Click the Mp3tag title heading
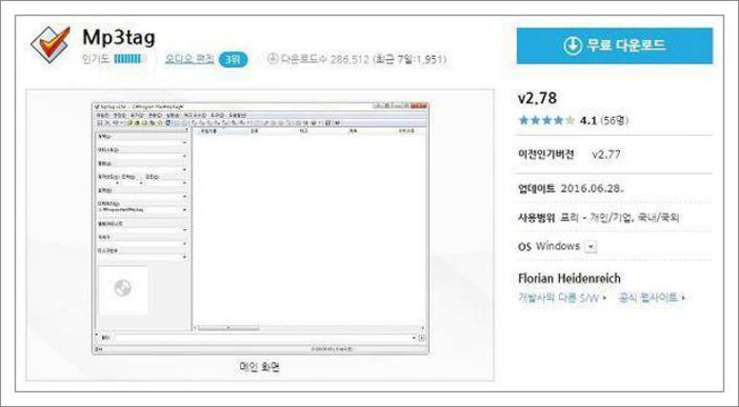Viewport: 739px width, 407px height. (x=118, y=37)
